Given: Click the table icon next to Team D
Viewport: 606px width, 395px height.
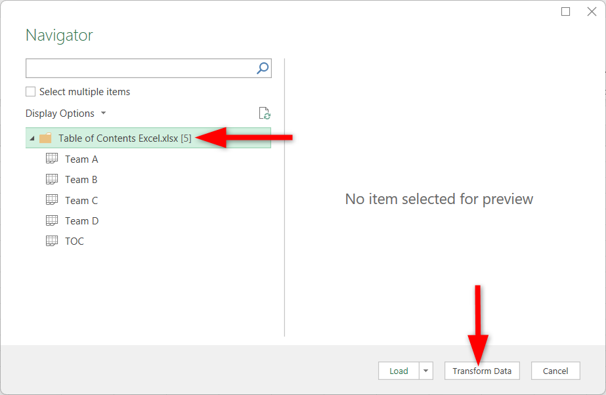Looking at the screenshot, I should (x=51, y=220).
